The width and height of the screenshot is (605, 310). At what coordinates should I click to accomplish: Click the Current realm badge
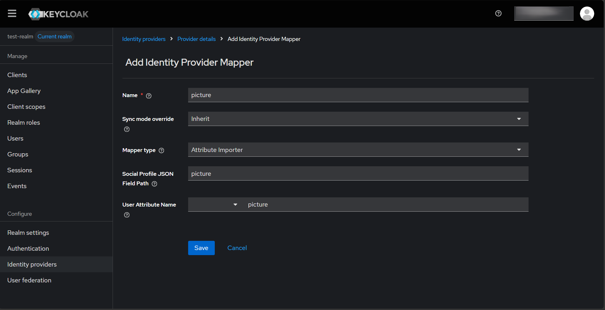click(55, 36)
